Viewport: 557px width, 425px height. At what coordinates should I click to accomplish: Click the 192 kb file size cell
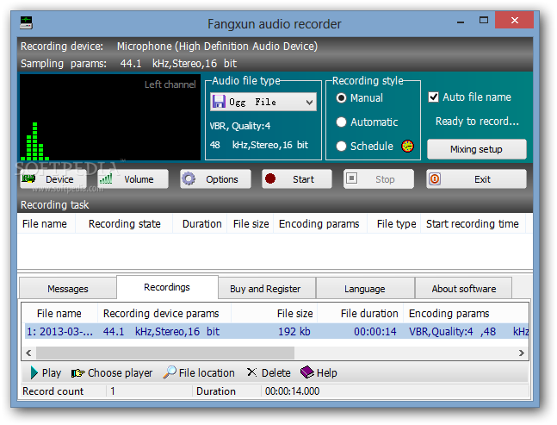pyautogui.click(x=294, y=331)
